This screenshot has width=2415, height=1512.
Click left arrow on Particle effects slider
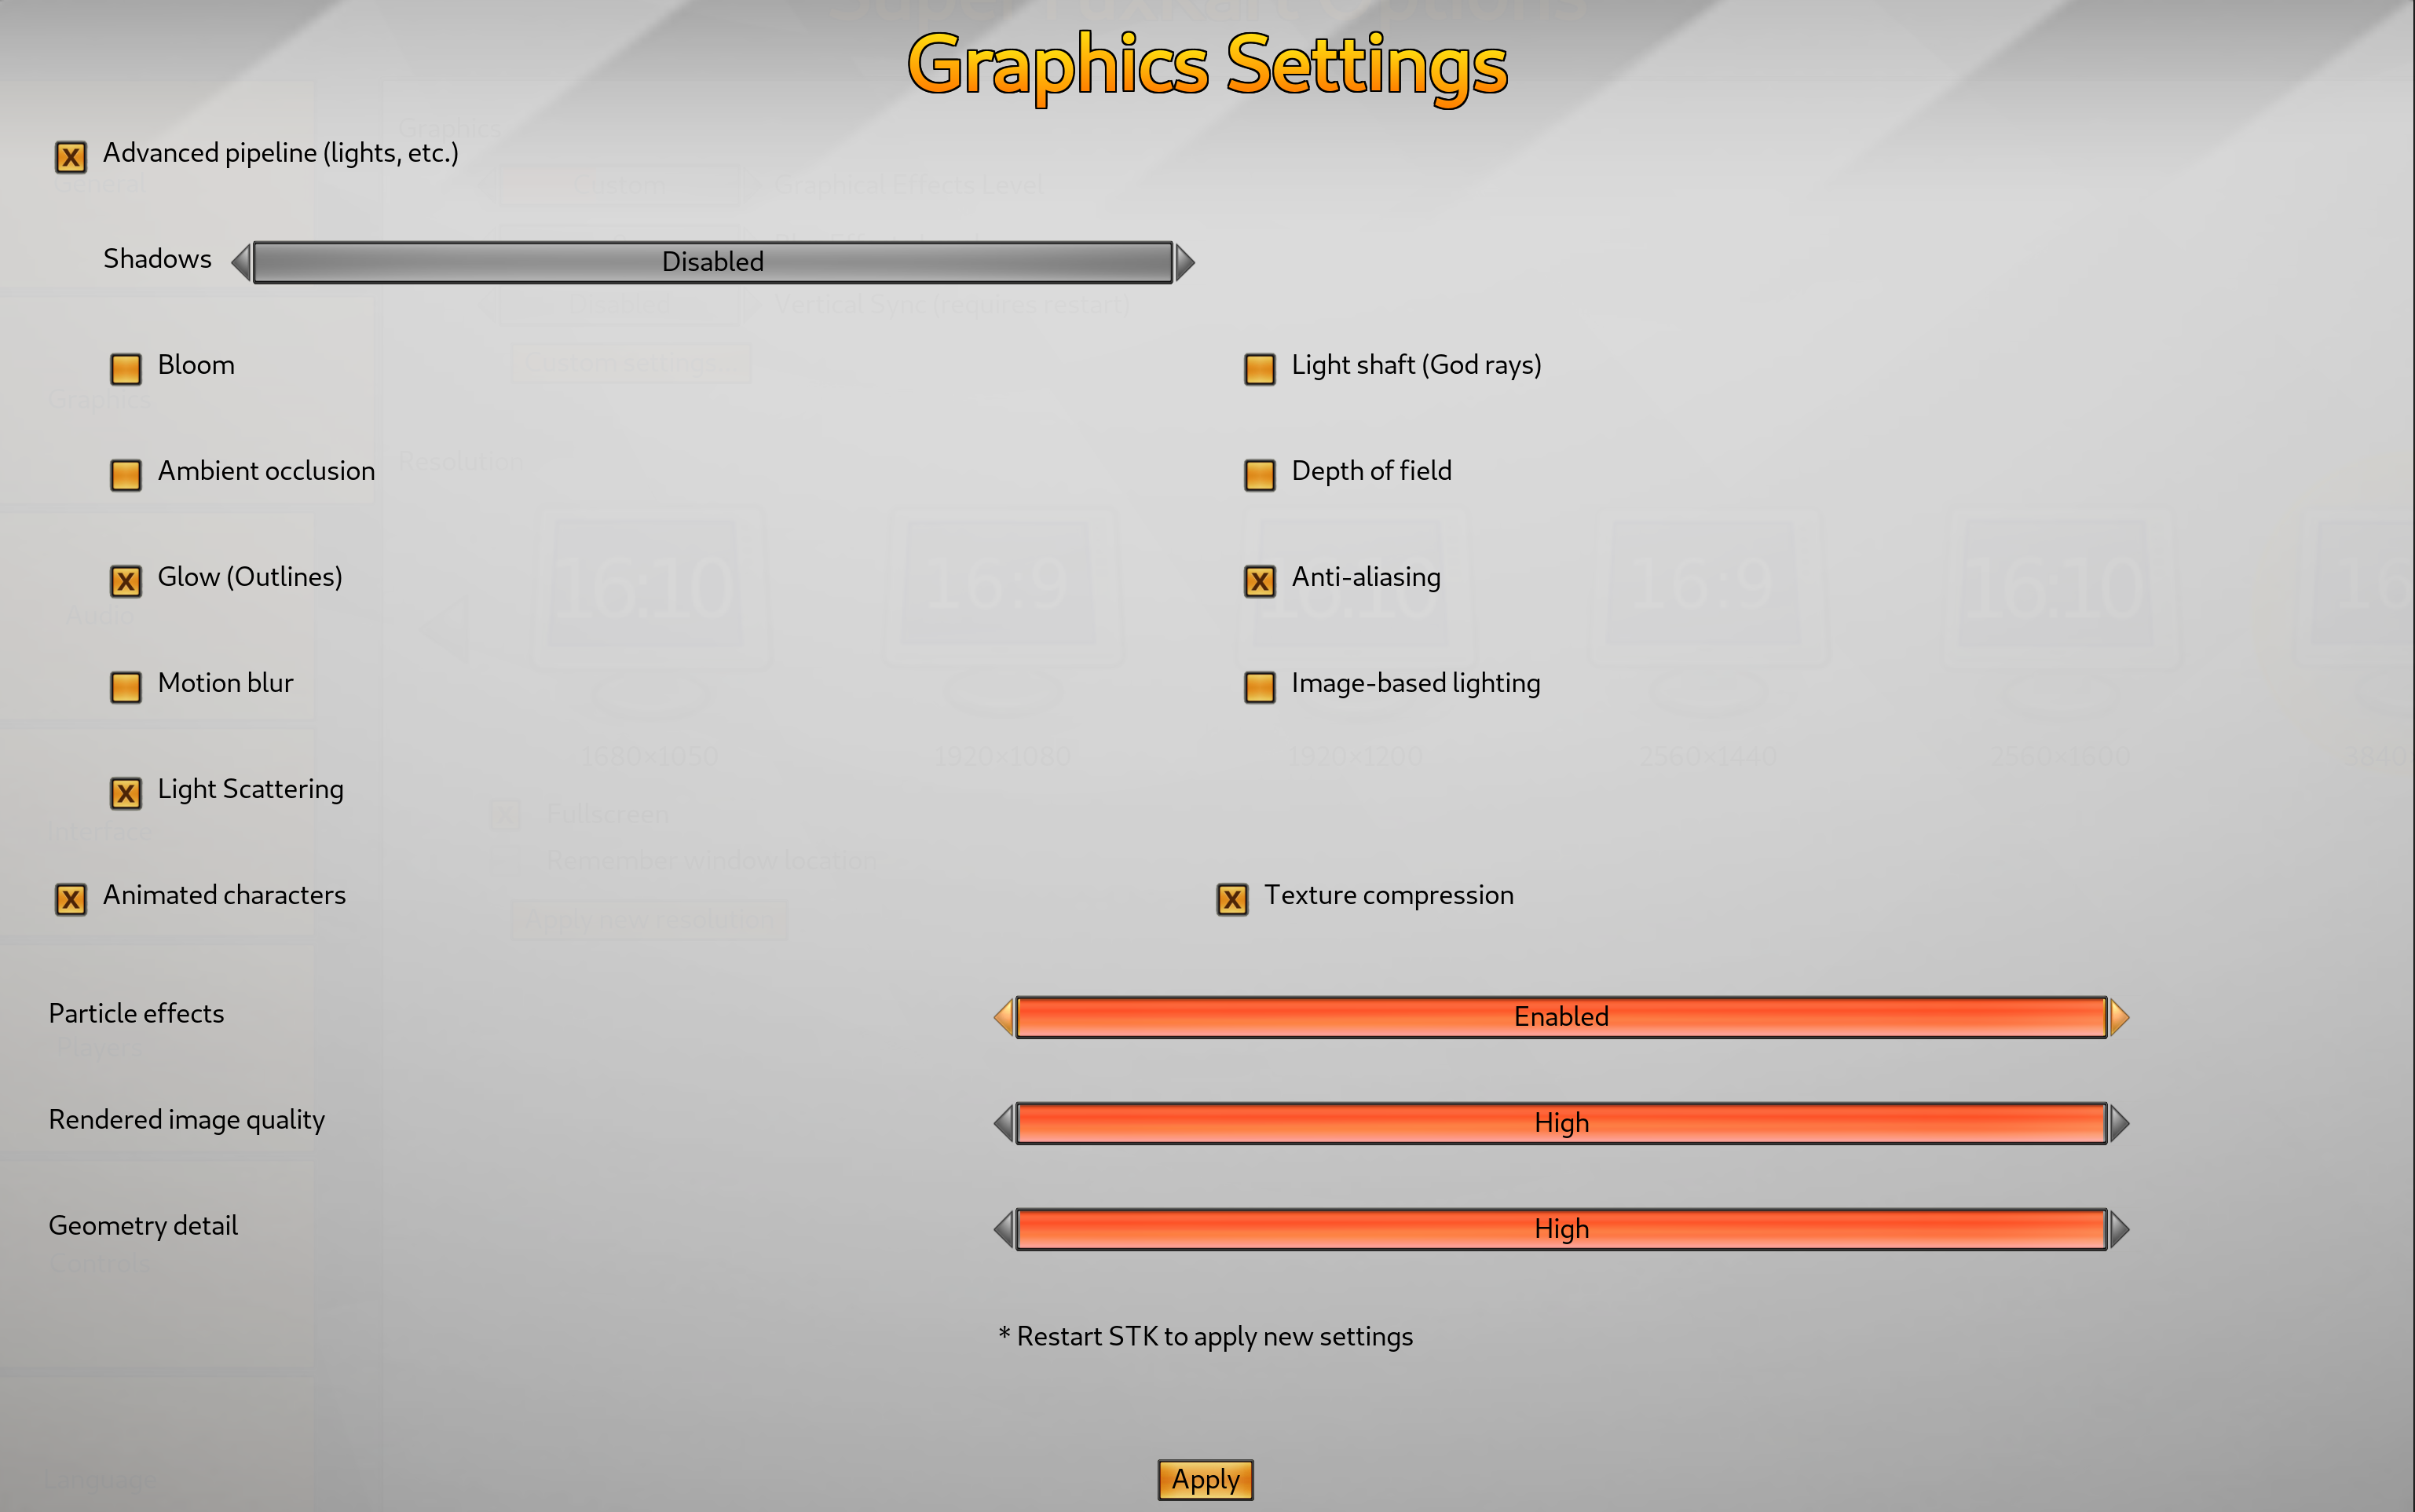(1003, 1016)
